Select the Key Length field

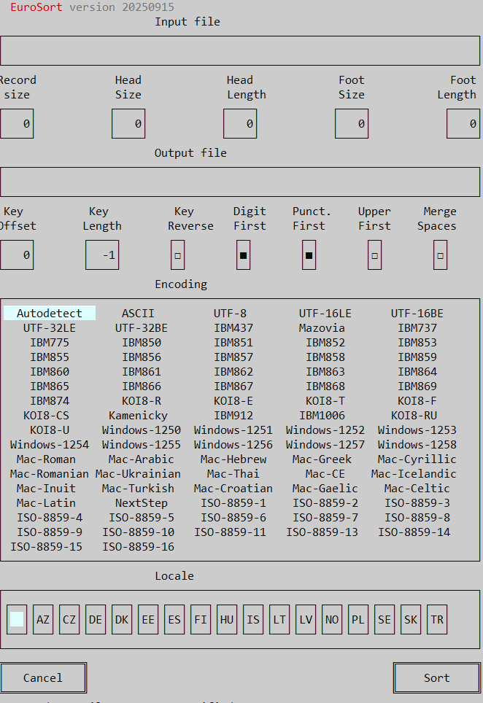(102, 255)
